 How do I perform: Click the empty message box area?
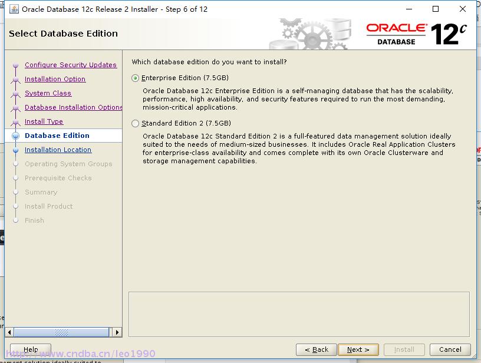click(x=299, y=314)
